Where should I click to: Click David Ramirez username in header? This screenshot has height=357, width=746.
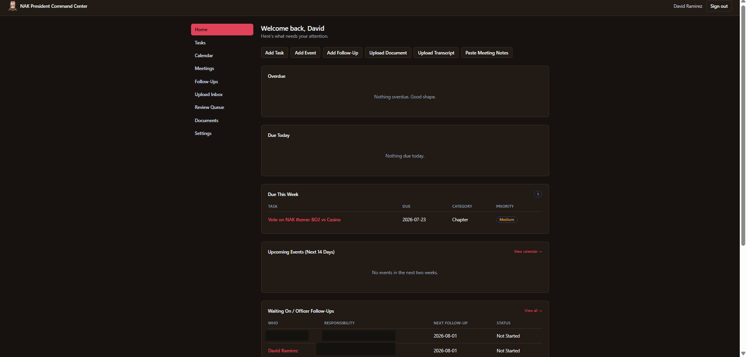[688, 6]
